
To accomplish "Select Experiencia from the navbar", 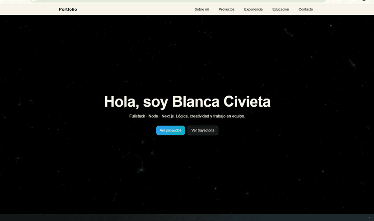I will pyautogui.click(x=253, y=9).
